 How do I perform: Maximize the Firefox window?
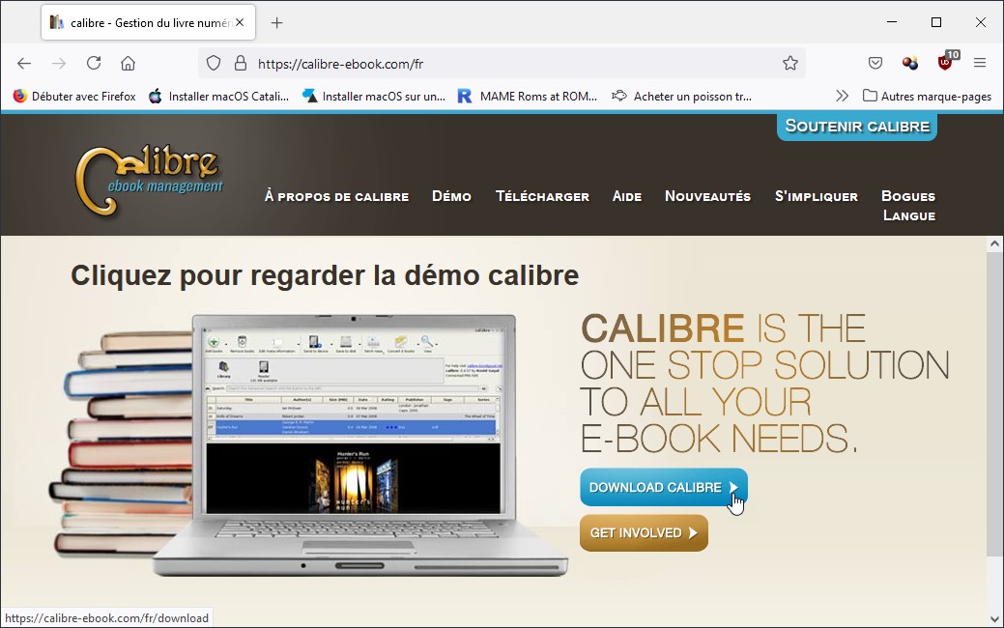tap(936, 22)
